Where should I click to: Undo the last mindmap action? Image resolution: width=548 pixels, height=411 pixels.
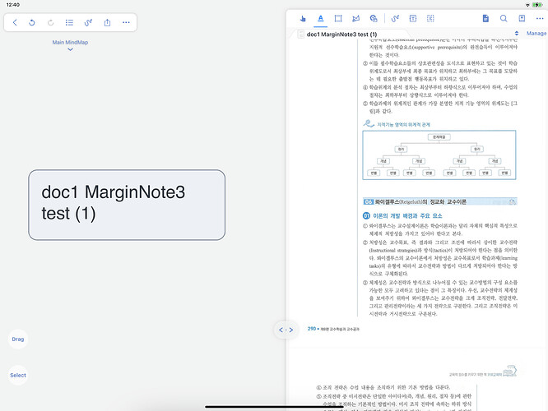point(32,23)
